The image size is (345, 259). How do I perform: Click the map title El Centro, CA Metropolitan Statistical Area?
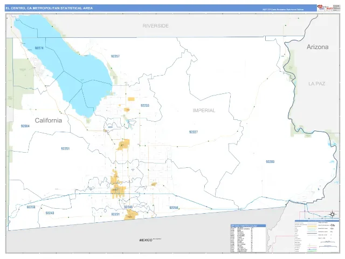tap(49, 8)
